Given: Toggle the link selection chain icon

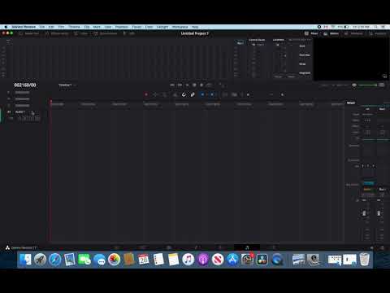Looking at the screenshot, I should pos(193,94).
